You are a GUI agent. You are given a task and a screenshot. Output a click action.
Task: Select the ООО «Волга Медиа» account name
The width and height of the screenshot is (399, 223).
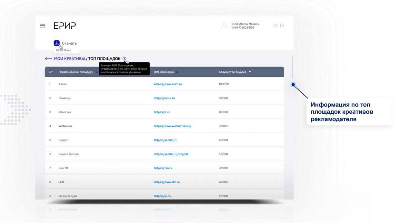coord(245,24)
